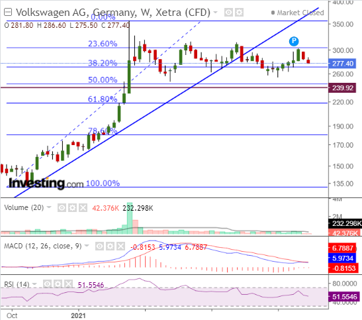Click the 350.00 price axis label

(343, 24)
